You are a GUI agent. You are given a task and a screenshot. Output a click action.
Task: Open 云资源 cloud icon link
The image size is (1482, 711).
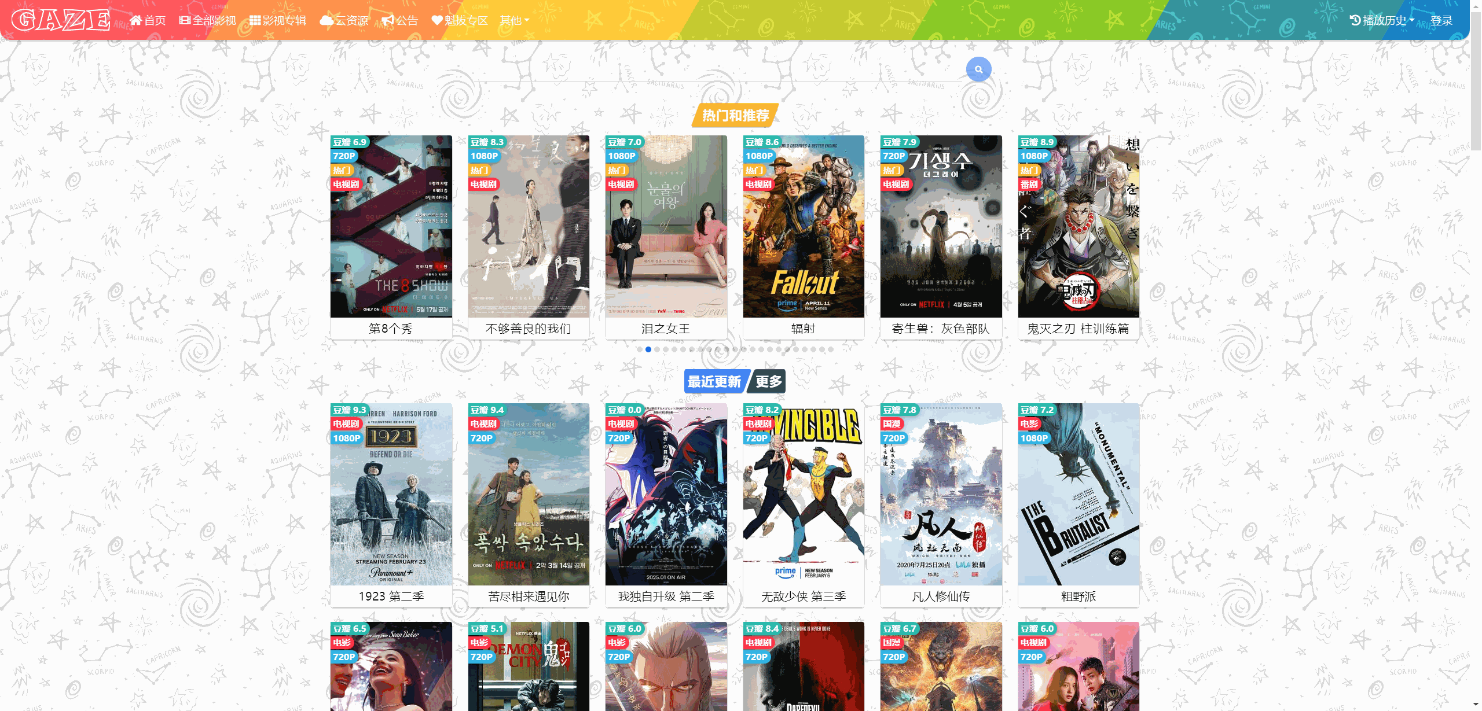click(344, 21)
